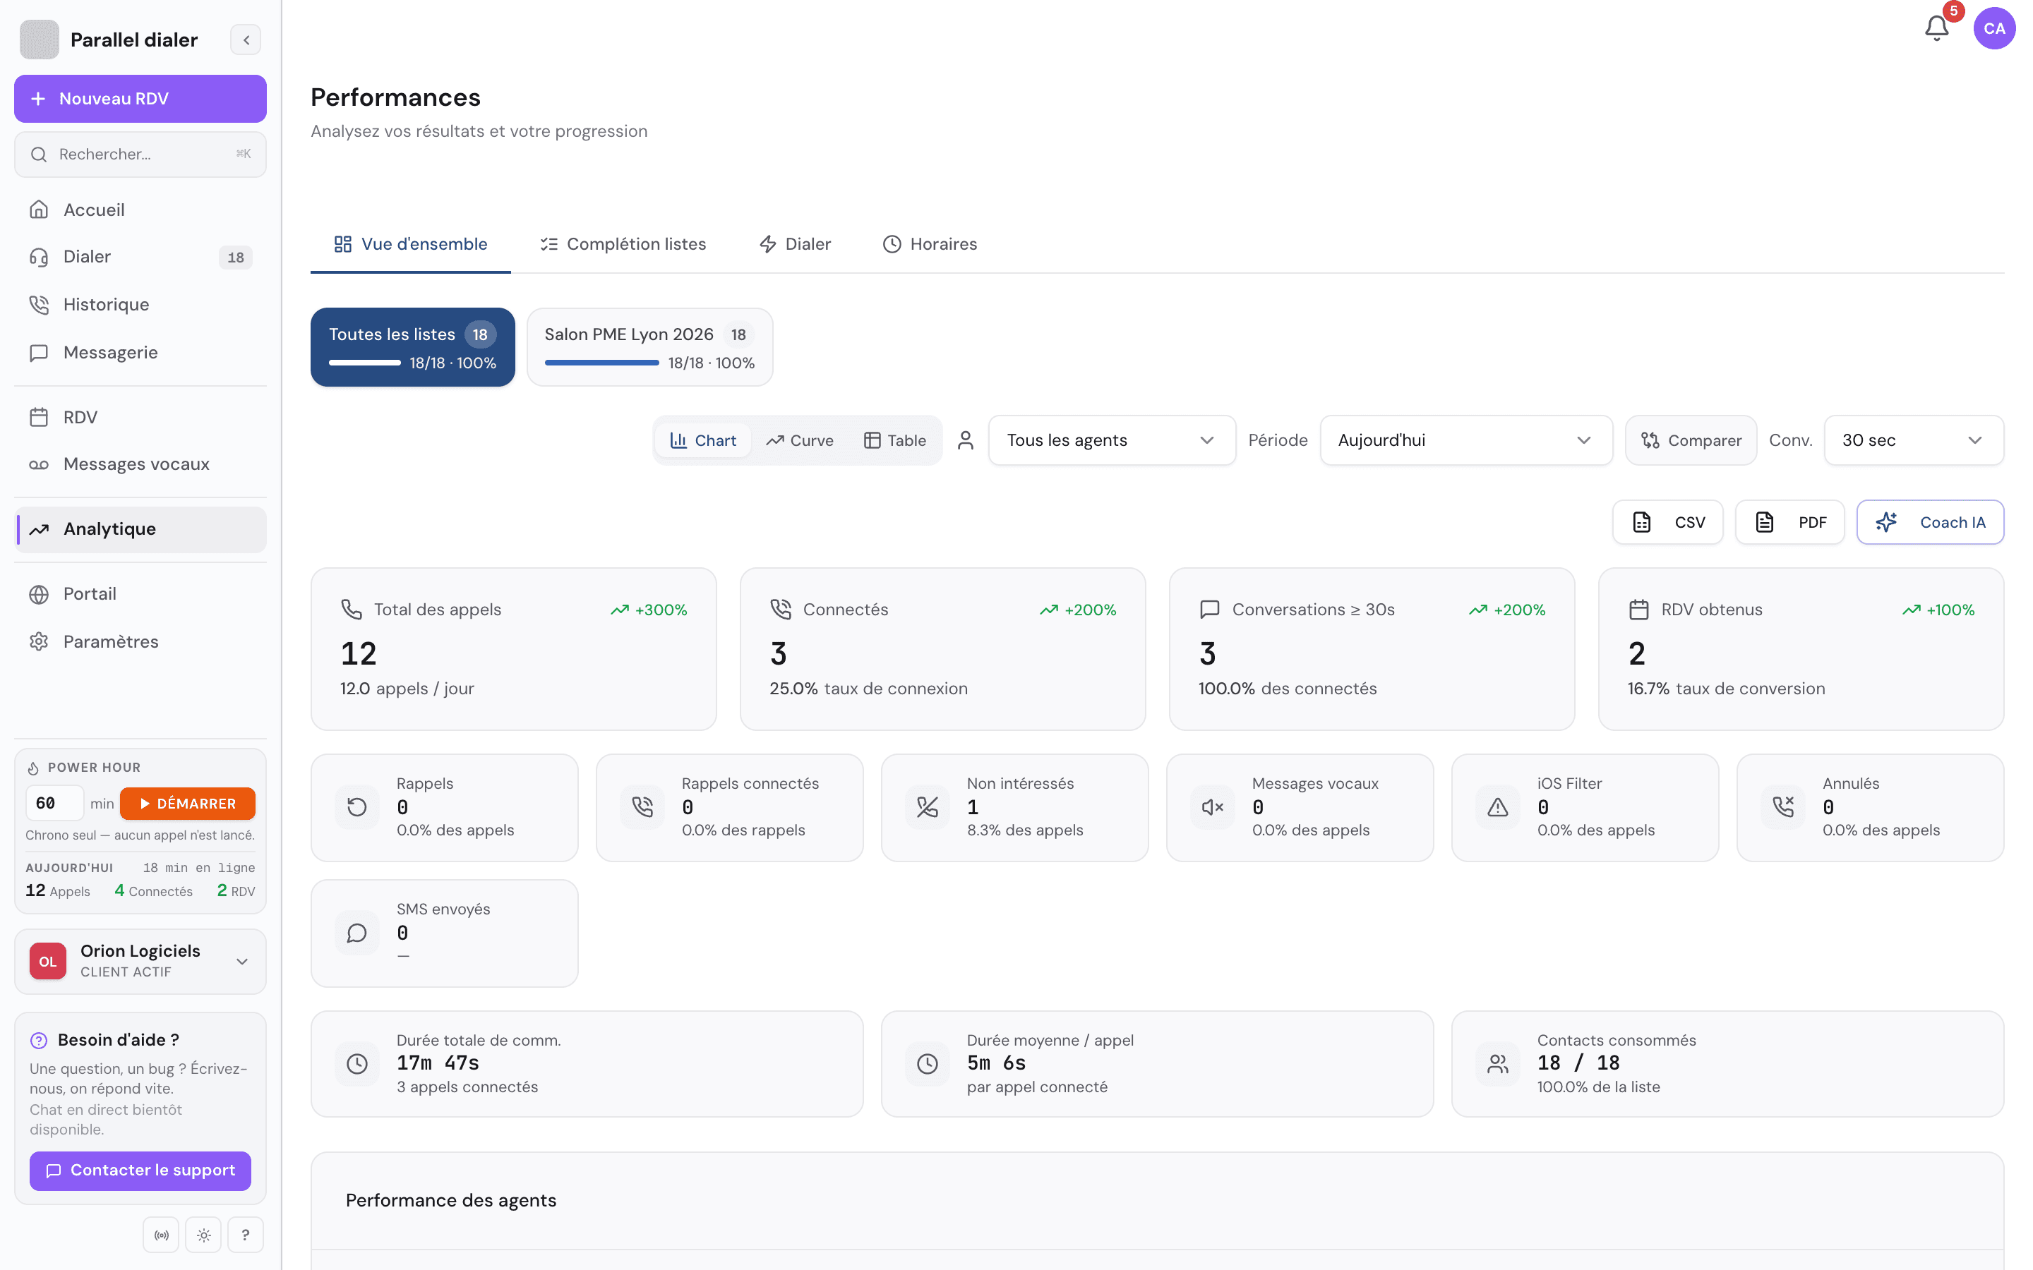Viewport: 2033px width, 1270px height.
Task: Select the Salon PME Lyon 2026 list
Action: pyautogui.click(x=649, y=347)
